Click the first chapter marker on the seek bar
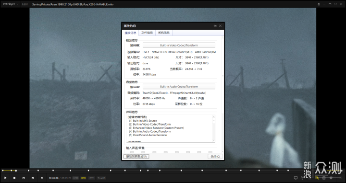The image size is (346, 183). 3,171
